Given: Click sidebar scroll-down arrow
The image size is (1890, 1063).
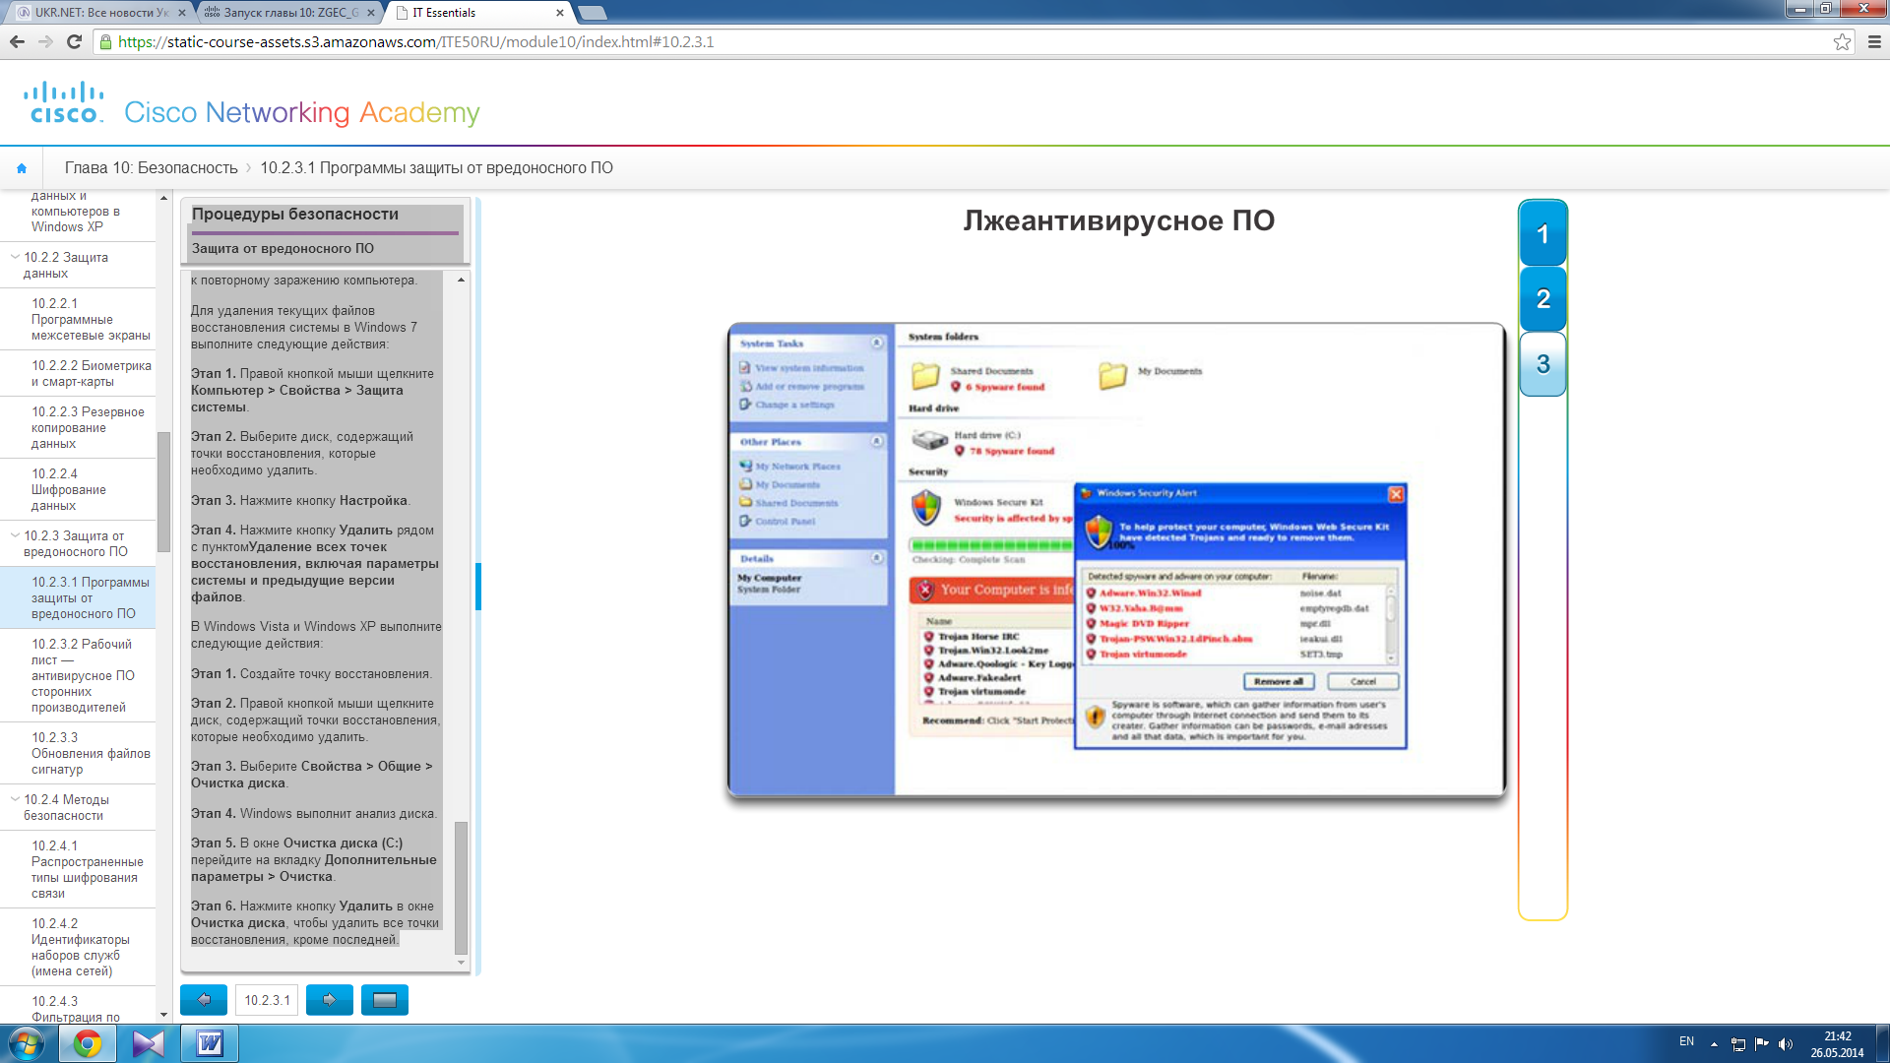Looking at the screenshot, I should coord(163,1015).
